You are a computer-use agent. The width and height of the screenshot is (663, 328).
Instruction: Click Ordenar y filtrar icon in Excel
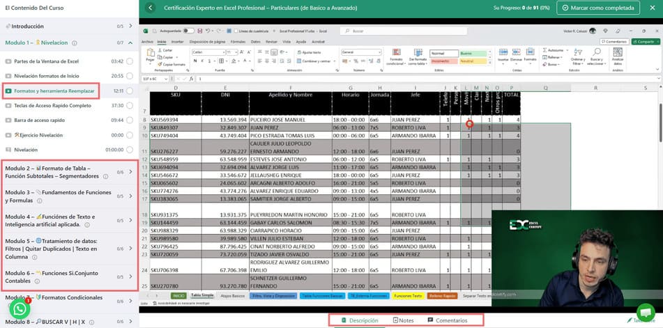[x=578, y=52]
